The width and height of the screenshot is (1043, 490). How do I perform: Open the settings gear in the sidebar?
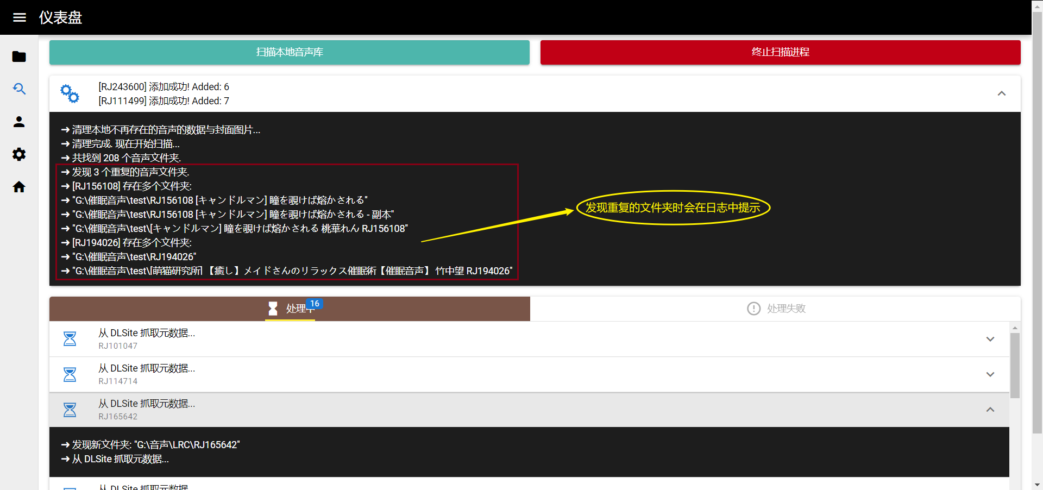[x=19, y=154]
